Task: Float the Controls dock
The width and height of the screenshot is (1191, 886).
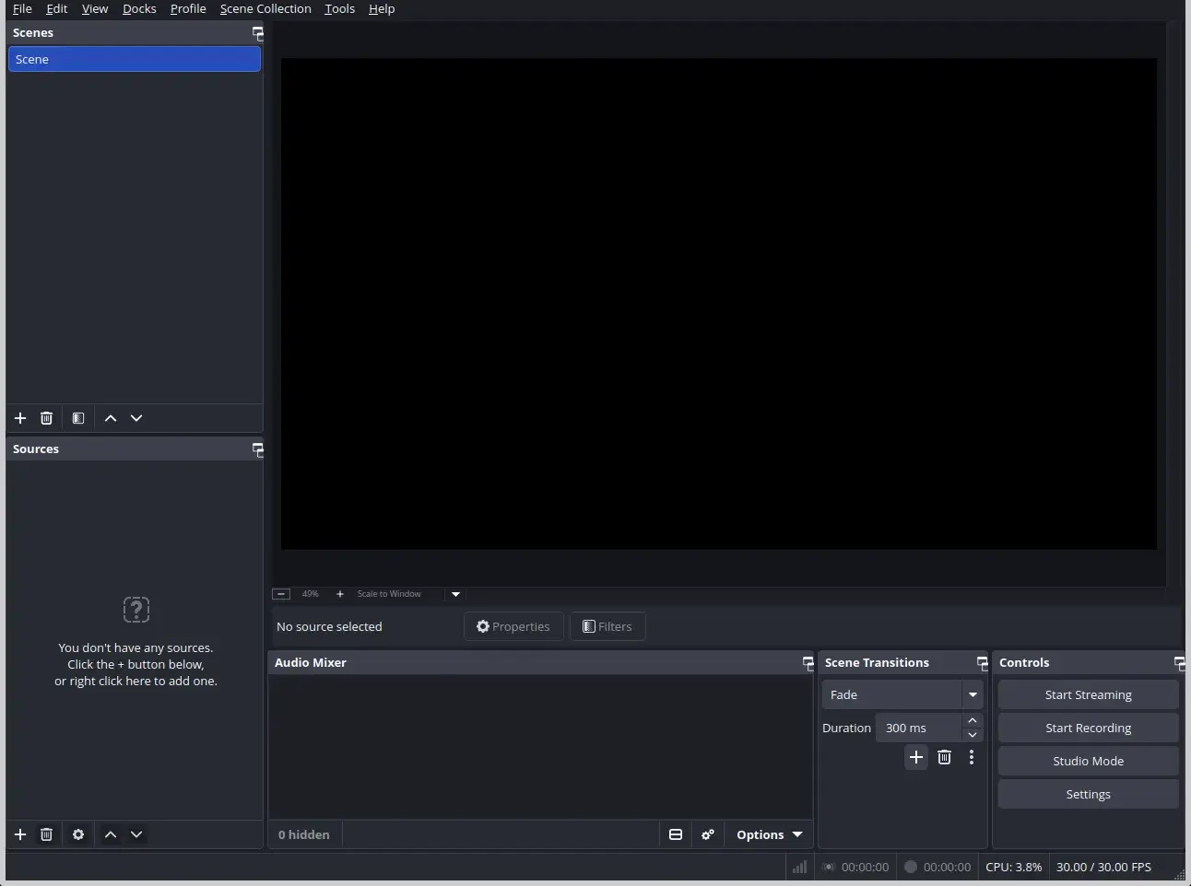Action: click(x=1179, y=663)
